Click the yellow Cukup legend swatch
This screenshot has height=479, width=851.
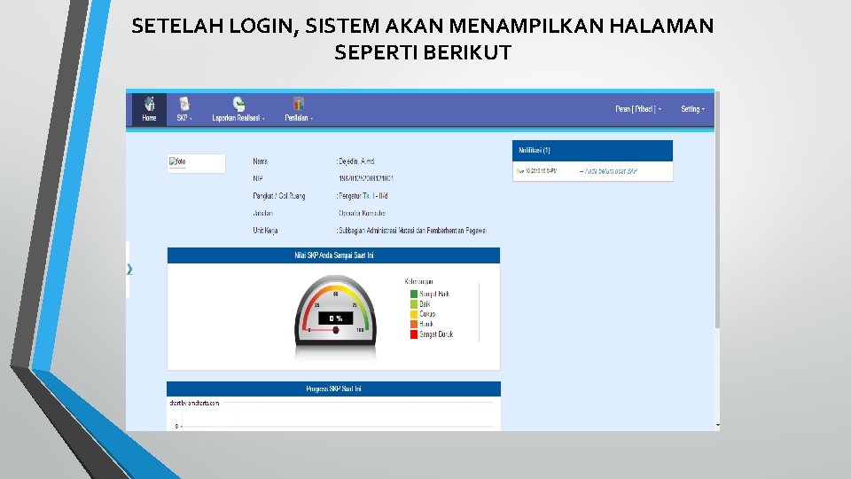(414, 314)
